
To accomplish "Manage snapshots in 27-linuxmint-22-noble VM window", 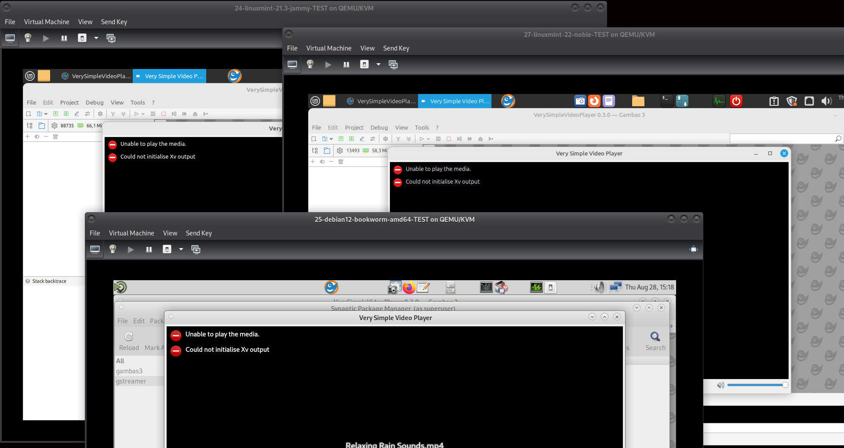I will pos(393,65).
